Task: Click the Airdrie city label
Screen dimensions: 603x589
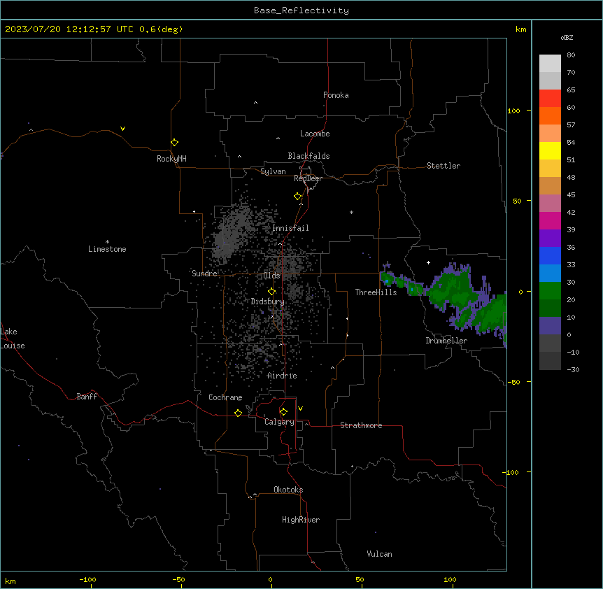Action: (282, 376)
